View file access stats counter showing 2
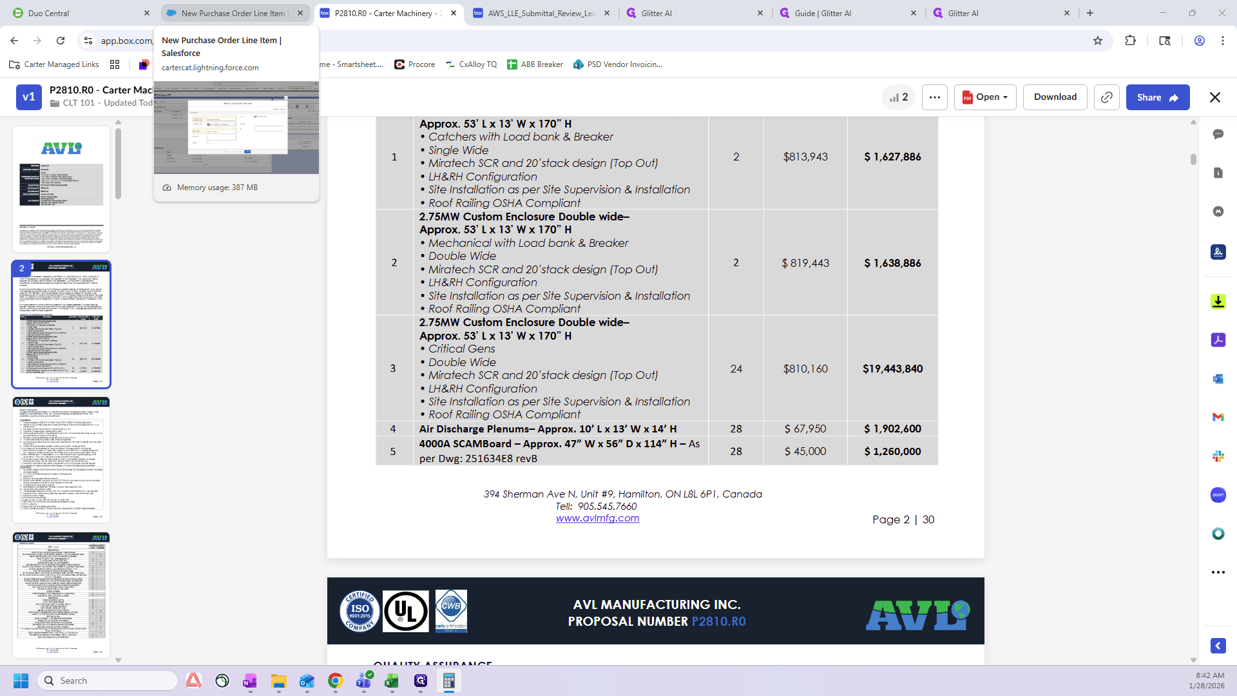 898,97
